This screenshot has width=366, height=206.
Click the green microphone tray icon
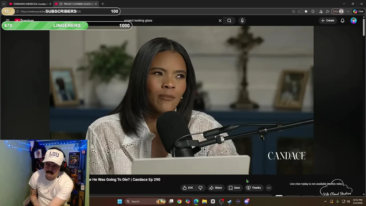337,201
